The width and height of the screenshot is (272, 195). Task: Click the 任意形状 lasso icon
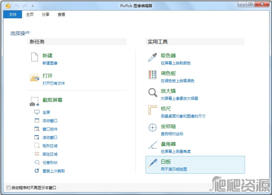click(x=37, y=162)
